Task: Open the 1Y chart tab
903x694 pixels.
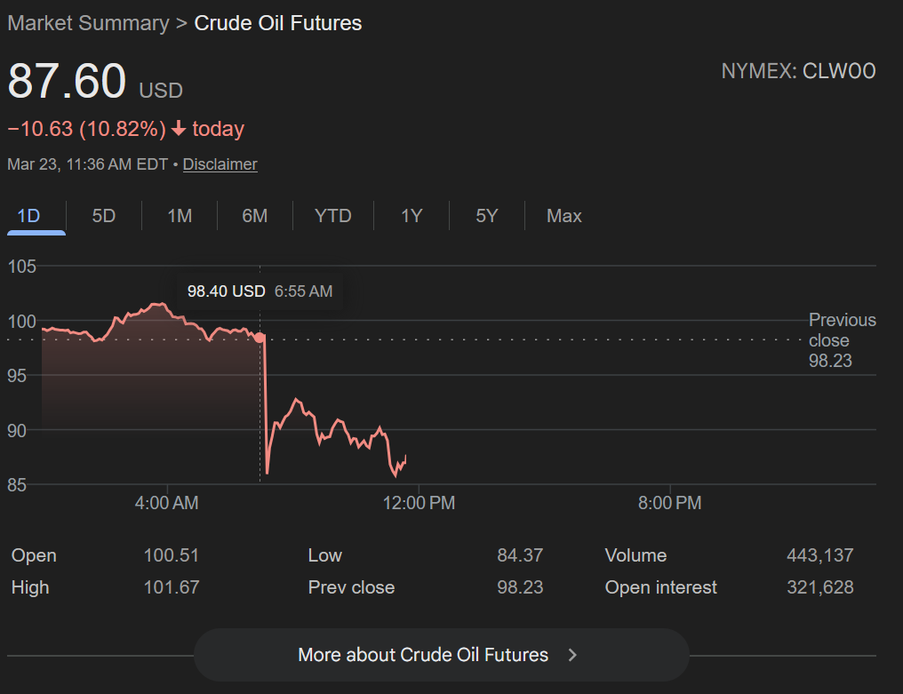Action: click(411, 216)
